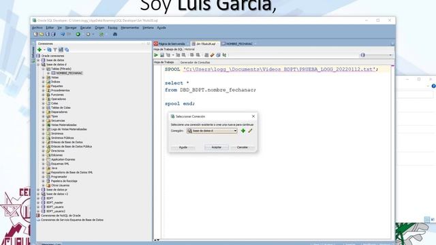Image resolution: width=436 pixels, height=245 pixels.
Task: Open the Herramientas menu
Action: pos(130,28)
